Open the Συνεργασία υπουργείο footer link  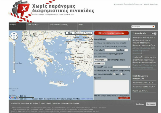[x=24, y=103]
